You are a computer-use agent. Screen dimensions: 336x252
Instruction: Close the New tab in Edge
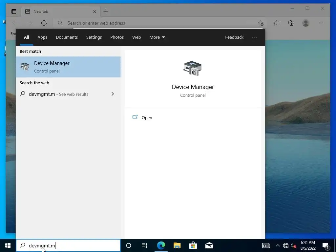point(94,11)
